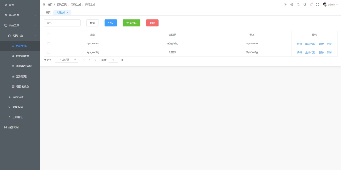Click the icon beside 字段类型映射
The image size is (341, 170).
[x=13, y=66]
